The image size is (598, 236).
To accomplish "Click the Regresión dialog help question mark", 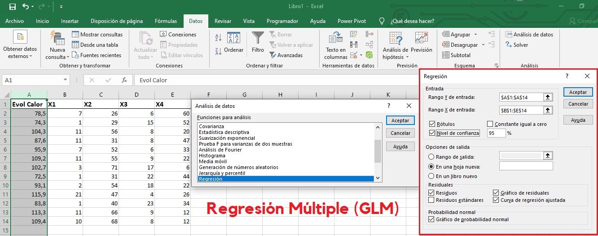I will [x=567, y=76].
